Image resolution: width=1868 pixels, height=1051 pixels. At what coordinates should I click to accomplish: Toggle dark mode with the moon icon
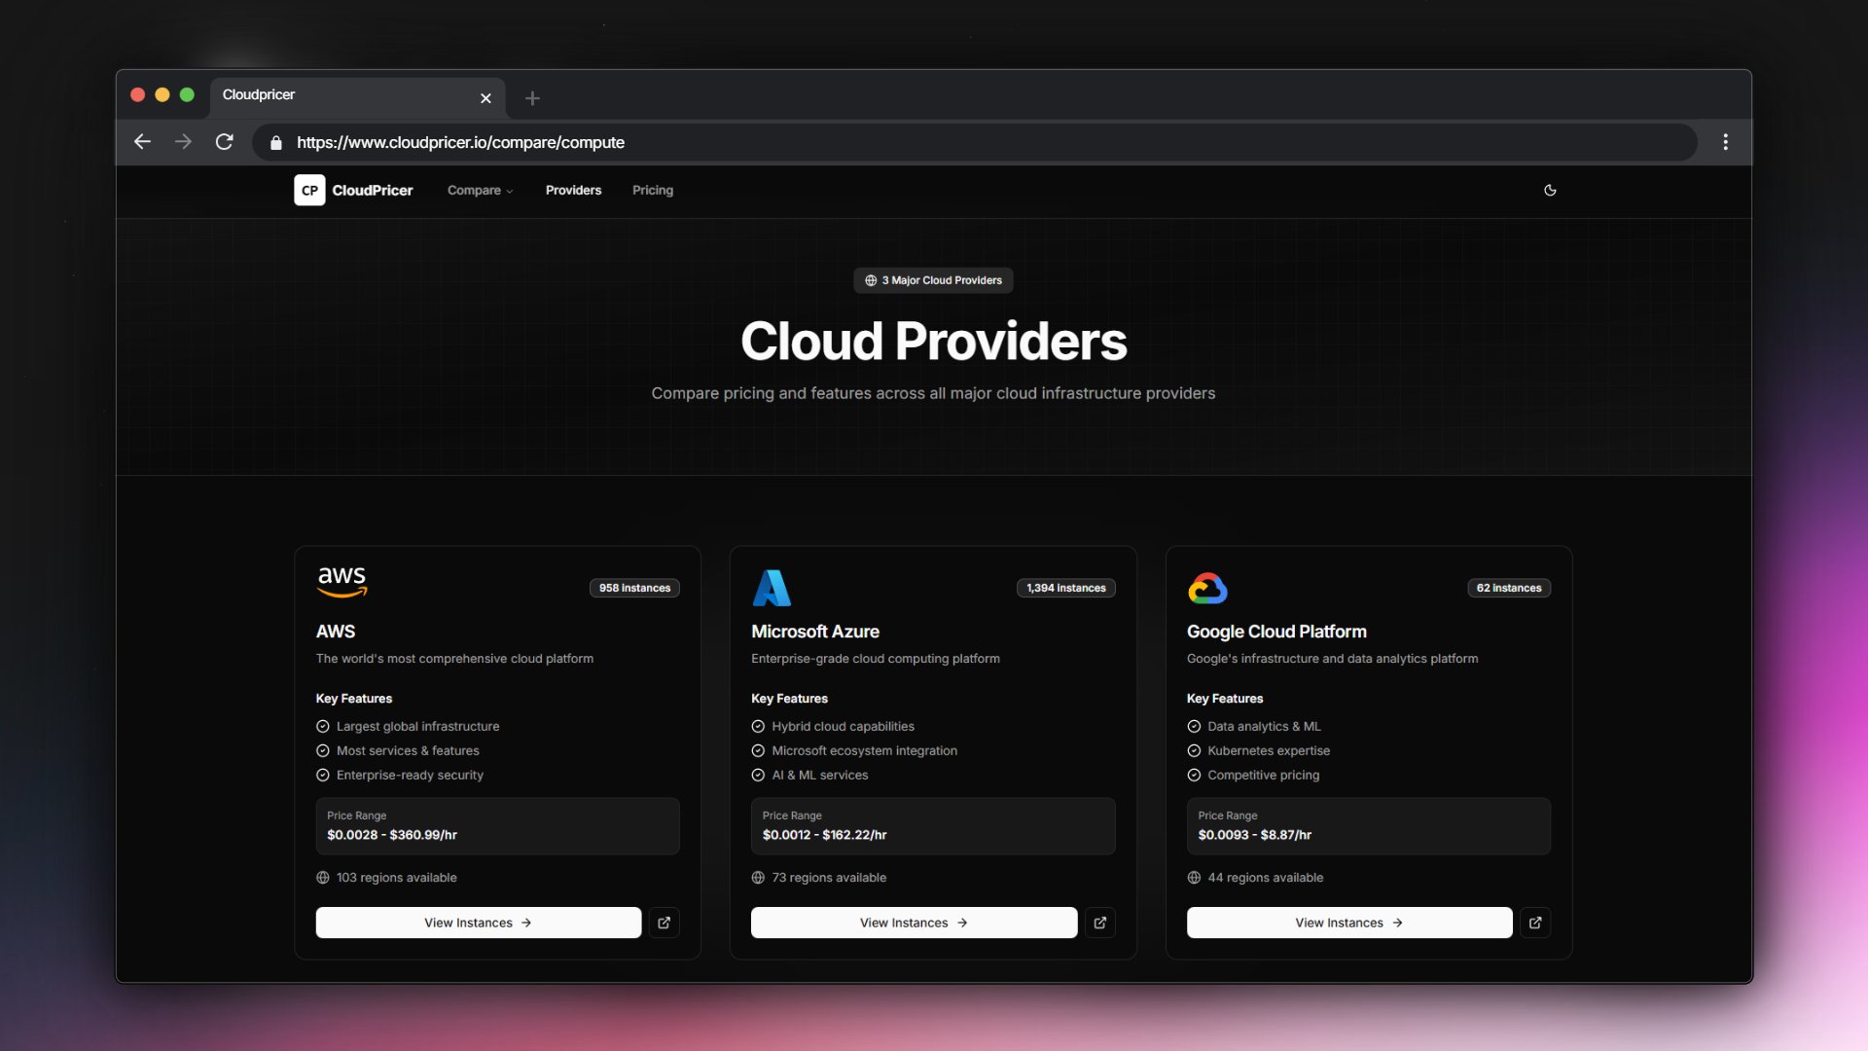point(1550,190)
